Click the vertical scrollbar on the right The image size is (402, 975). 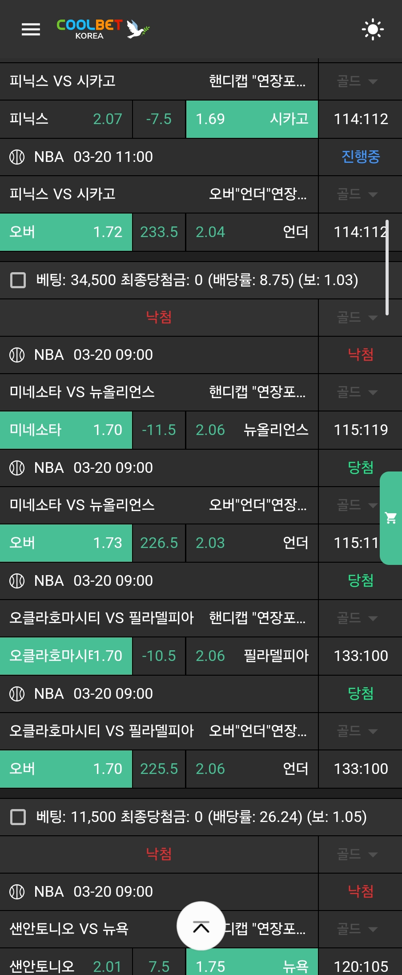click(387, 267)
